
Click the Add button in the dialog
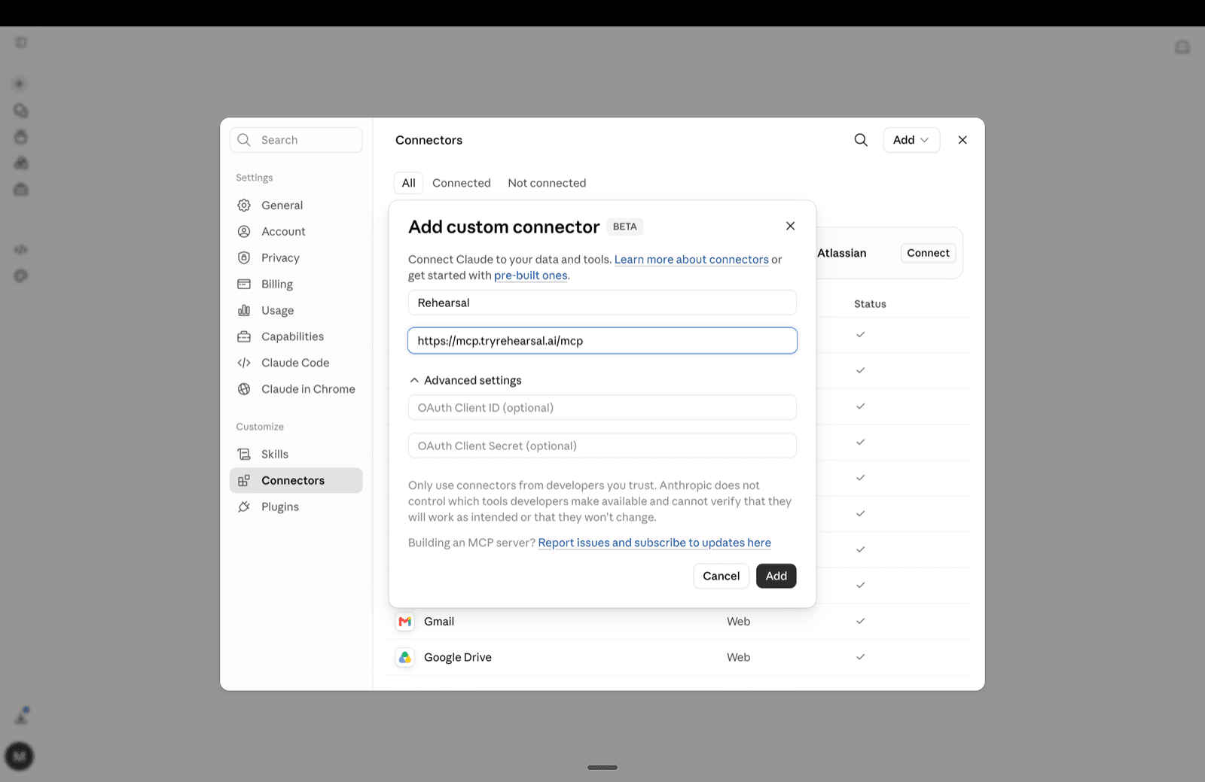click(776, 576)
